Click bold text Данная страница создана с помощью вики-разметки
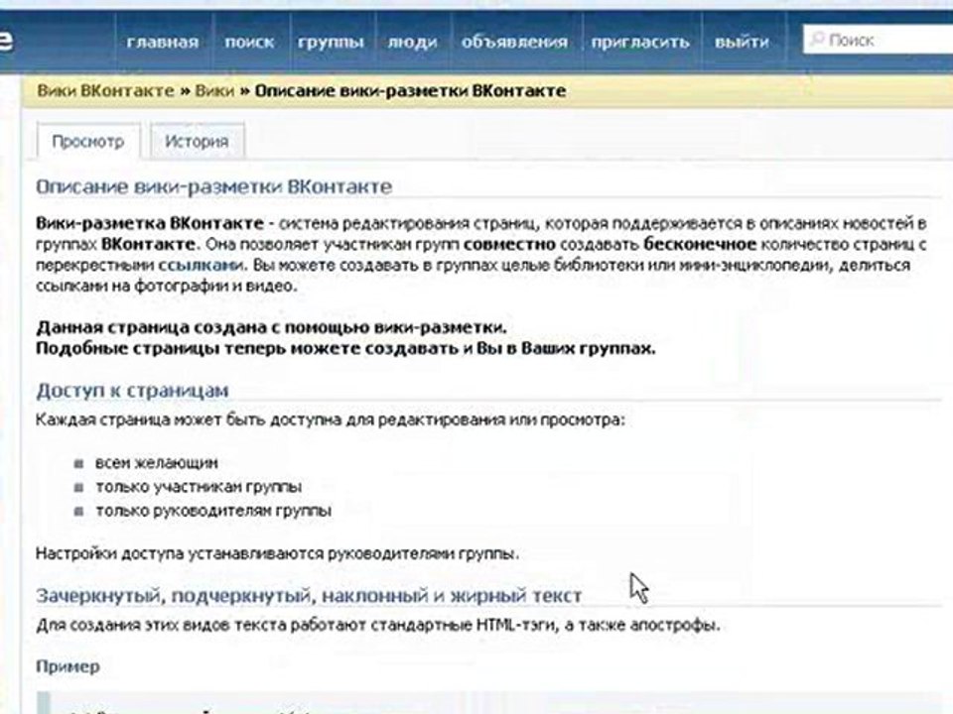The image size is (953, 714). click(x=271, y=328)
